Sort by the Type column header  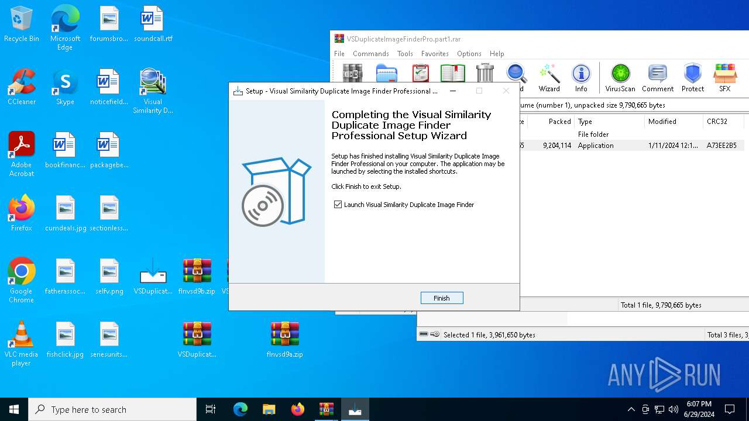[x=609, y=122]
